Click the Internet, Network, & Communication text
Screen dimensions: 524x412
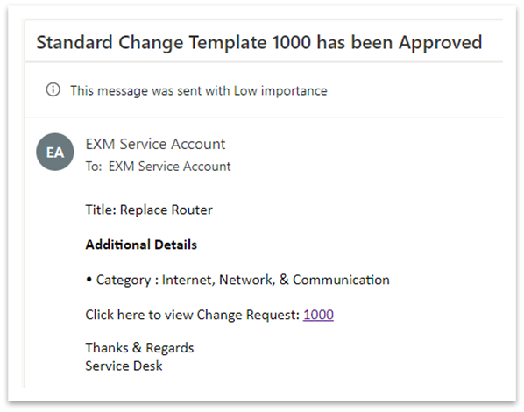(276, 280)
